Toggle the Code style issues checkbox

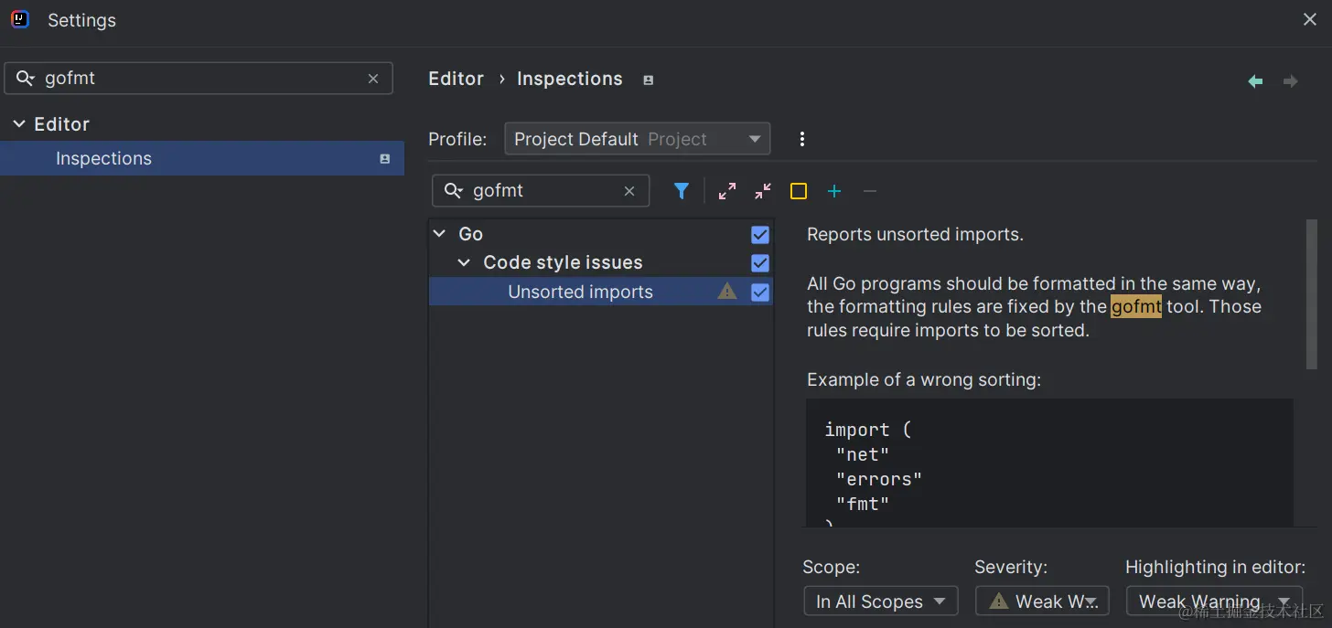760,263
